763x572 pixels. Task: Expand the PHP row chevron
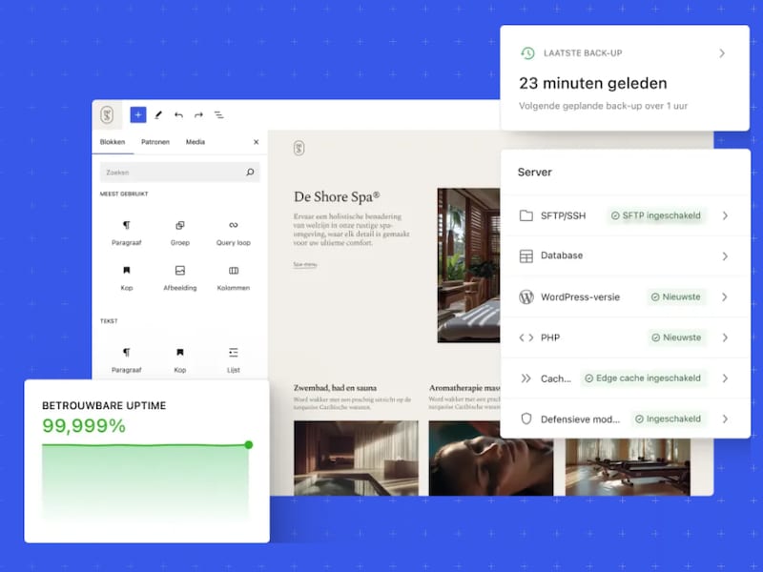[x=725, y=337]
